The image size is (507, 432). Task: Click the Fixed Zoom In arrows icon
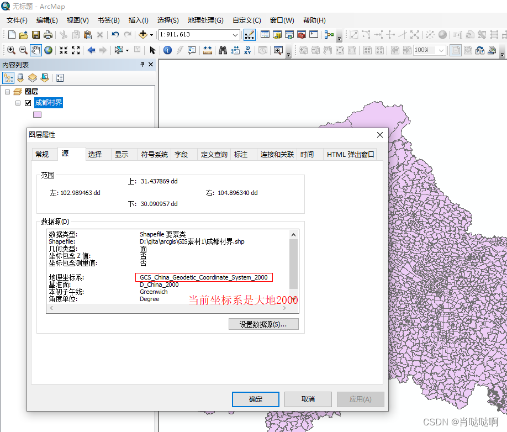click(x=64, y=50)
